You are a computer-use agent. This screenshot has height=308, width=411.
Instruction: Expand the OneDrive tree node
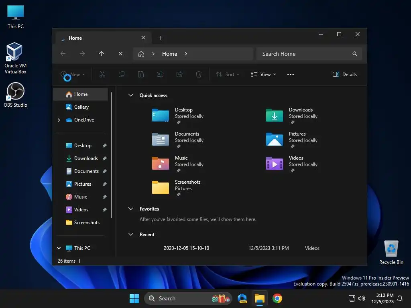point(59,120)
